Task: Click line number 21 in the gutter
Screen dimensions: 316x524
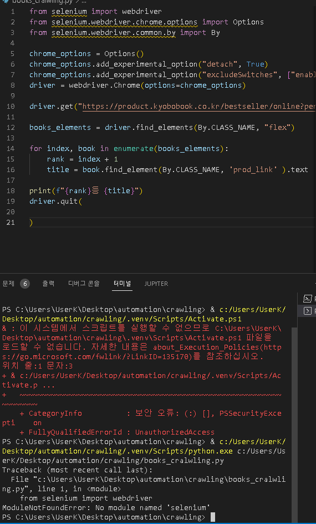Action: [11, 222]
